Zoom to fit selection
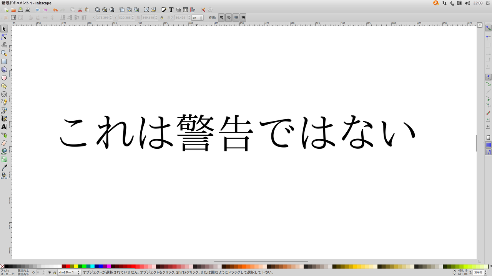The height and width of the screenshot is (276, 492). (x=97, y=10)
